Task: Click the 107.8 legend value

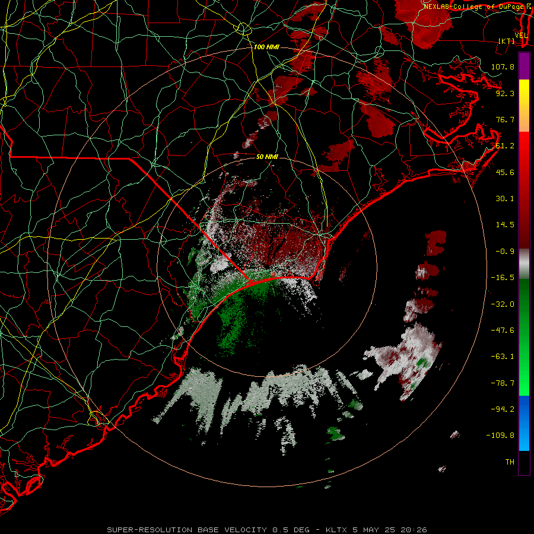Action: [503, 66]
